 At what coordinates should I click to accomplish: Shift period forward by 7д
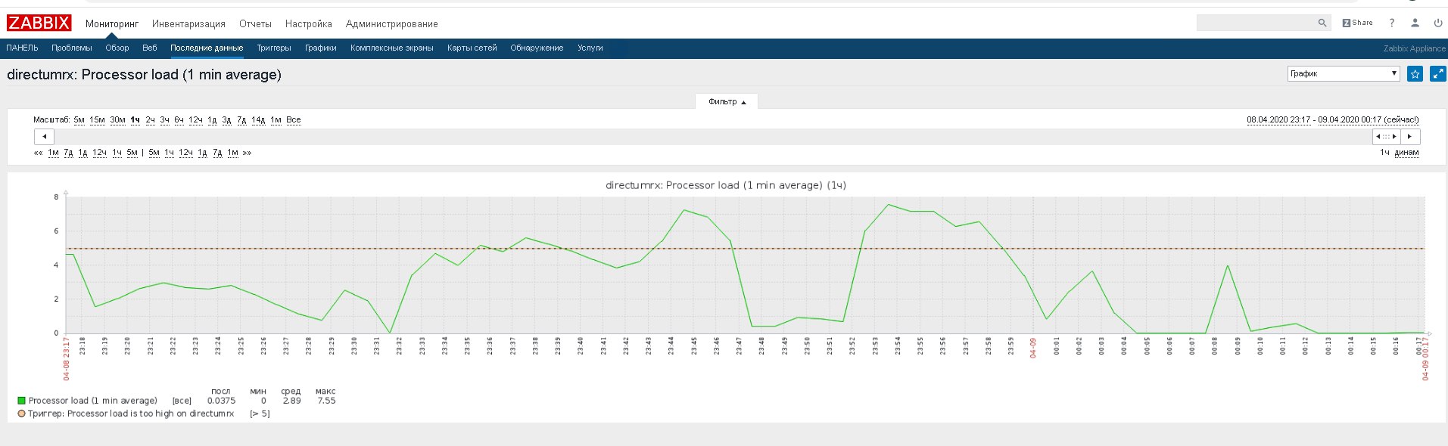click(217, 153)
